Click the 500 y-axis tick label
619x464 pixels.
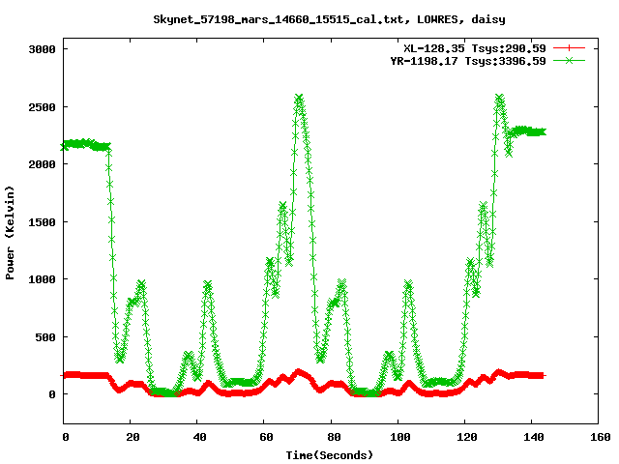pyautogui.click(x=45, y=337)
